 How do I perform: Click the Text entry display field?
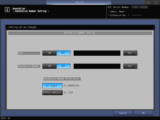tap(97, 53)
